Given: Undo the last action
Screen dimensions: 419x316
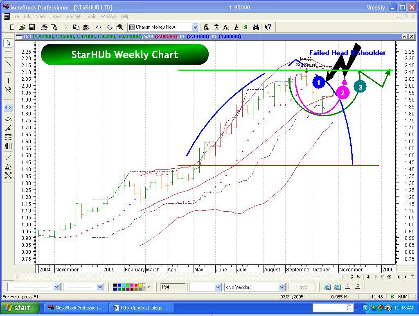Looking at the screenshot, I should (x=98, y=27).
